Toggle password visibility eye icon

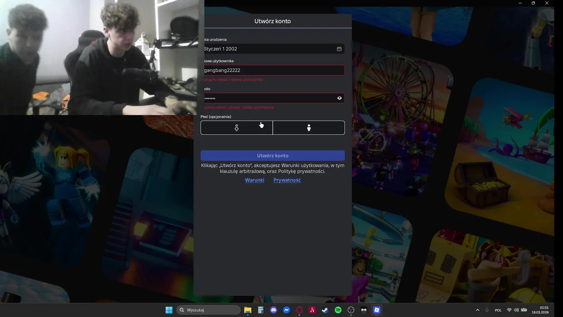tap(340, 98)
